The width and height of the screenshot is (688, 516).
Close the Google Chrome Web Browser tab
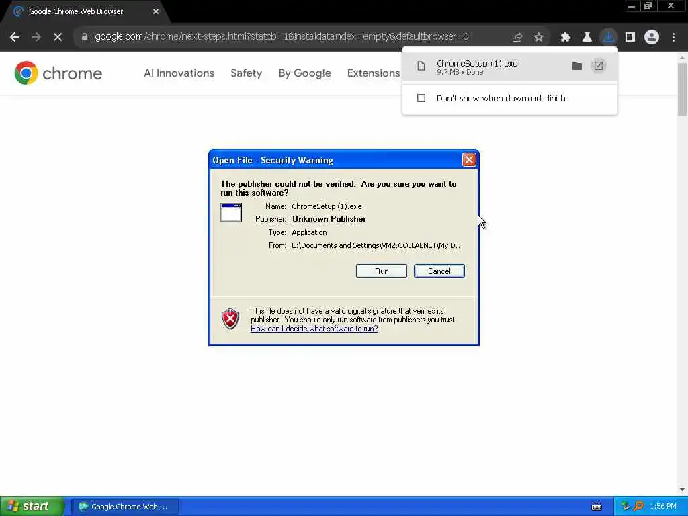[156, 12]
